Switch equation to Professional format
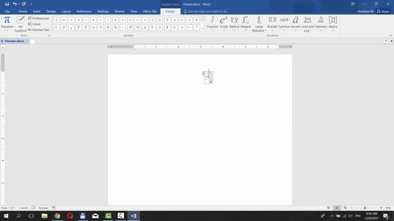Image resolution: width=394 pixels, height=221 pixels. pos(38,18)
